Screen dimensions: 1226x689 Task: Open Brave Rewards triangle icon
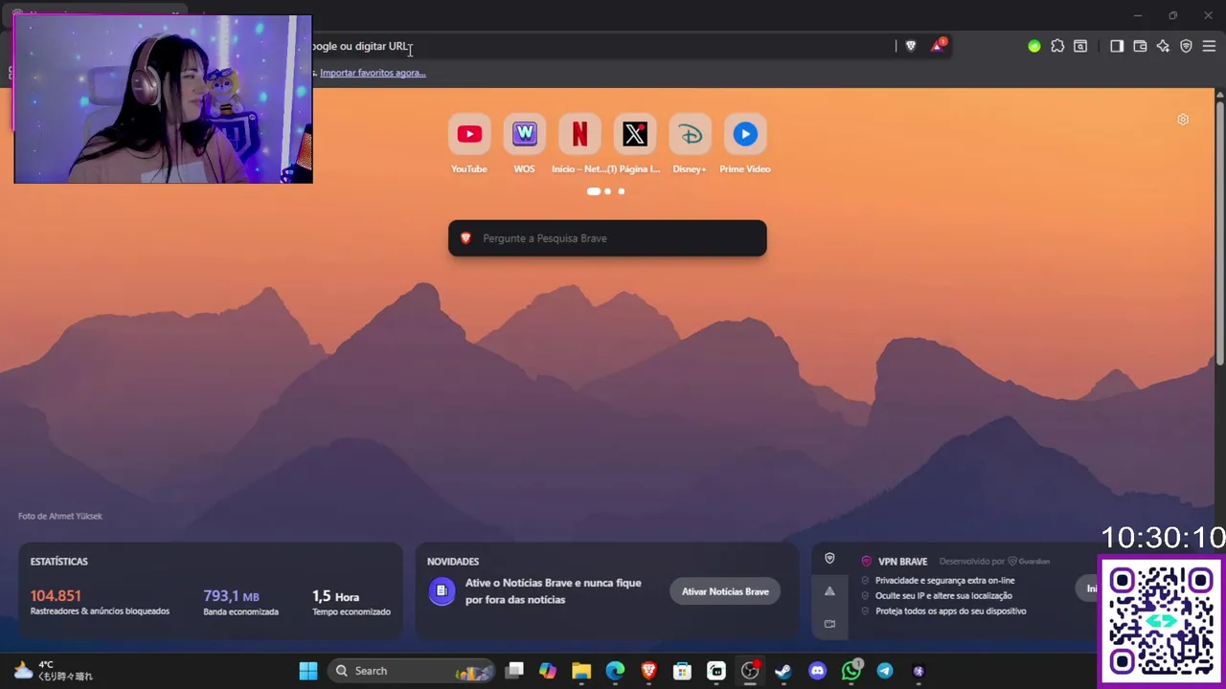[x=938, y=46]
